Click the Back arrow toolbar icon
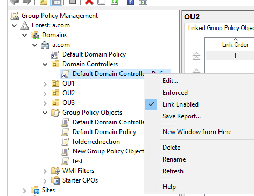This screenshot has height=196, width=254. coord(15,2)
